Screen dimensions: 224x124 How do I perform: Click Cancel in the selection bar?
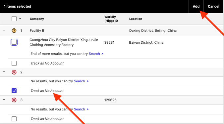pyautogui.click(x=213, y=6)
